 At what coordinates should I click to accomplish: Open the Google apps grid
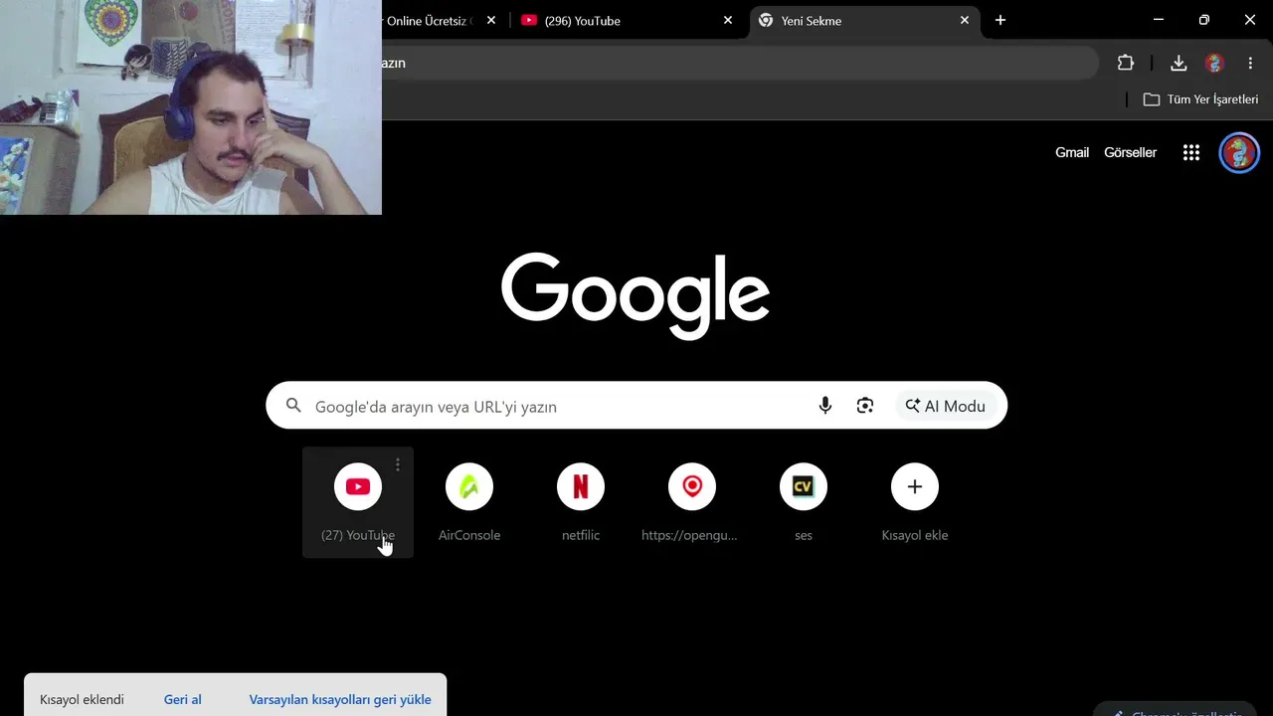[1191, 153]
